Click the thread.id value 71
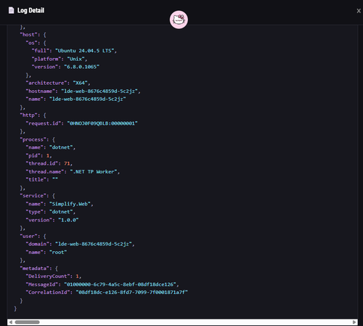Image resolution: width=363 pixels, height=326 pixels. click(x=67, y=163)
